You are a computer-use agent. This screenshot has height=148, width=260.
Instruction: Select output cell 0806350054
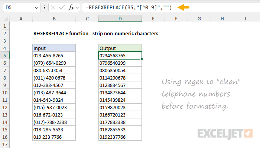point(120,71)
